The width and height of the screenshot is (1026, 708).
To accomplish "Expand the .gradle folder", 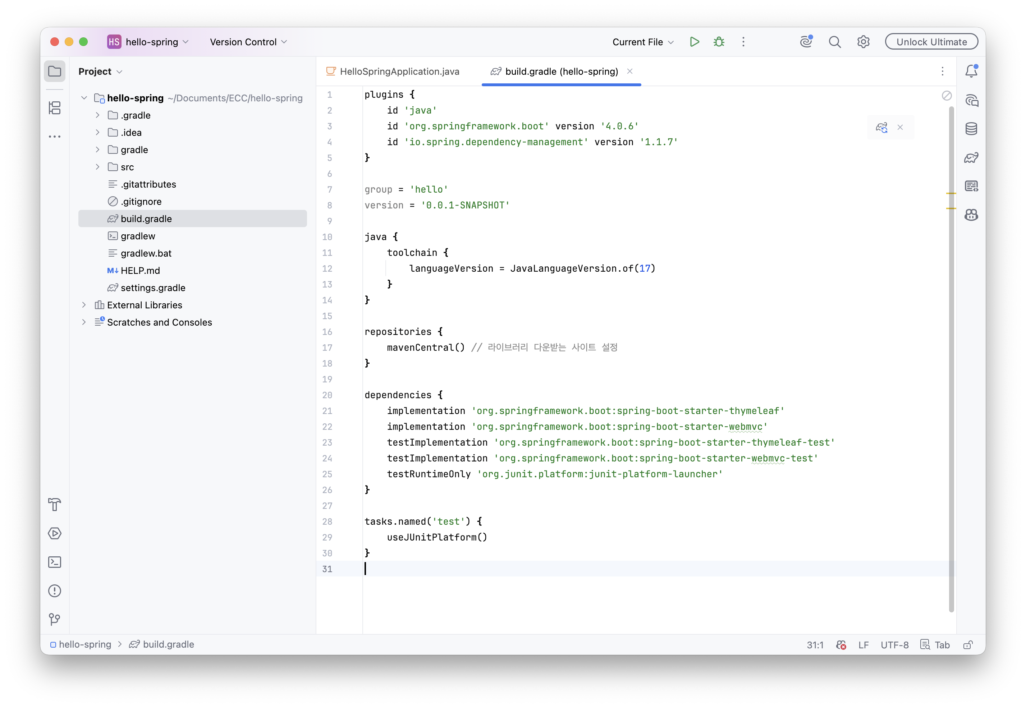I will click(x=98, y=115).
